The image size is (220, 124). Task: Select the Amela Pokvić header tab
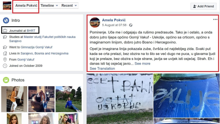pos(26,5)
